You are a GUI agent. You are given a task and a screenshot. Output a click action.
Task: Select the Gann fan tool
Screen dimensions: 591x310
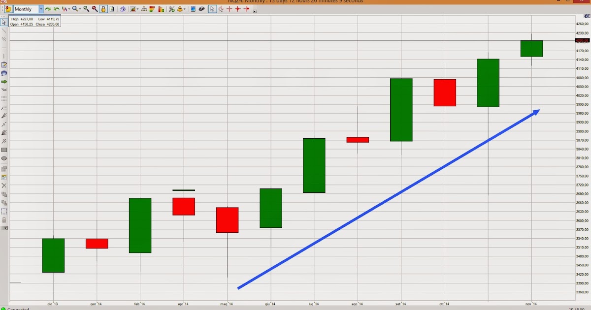(x=4, y=133)
